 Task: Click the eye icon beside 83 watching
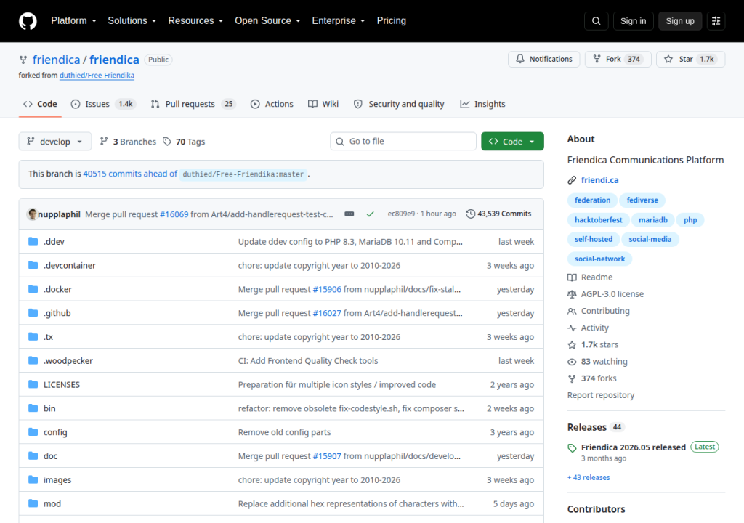click(572, 362)
